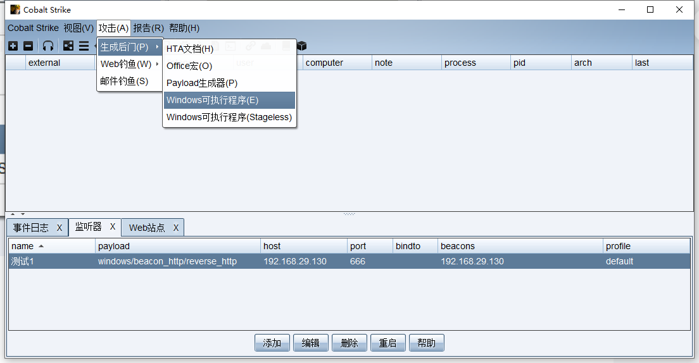Click the profile column header
The height and width of the screenshot is (363, 699).
[x=646, y=246]
